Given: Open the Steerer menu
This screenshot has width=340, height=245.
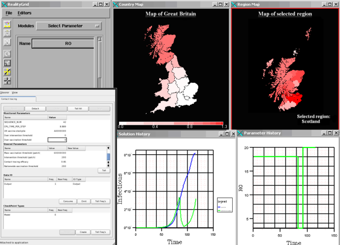Looking at the screenshot, I should point(4,93).
